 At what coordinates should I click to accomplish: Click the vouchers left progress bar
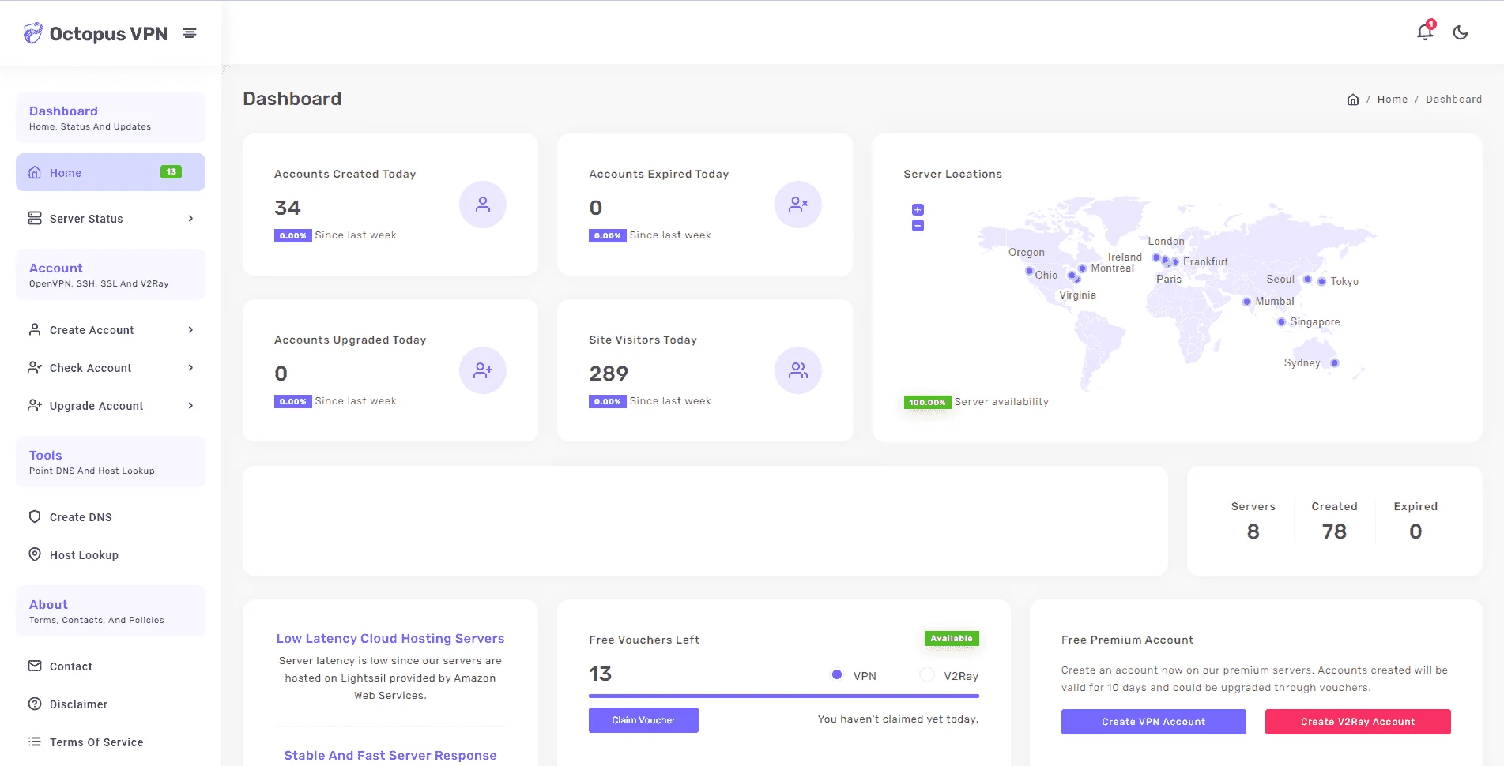[784, 696]
